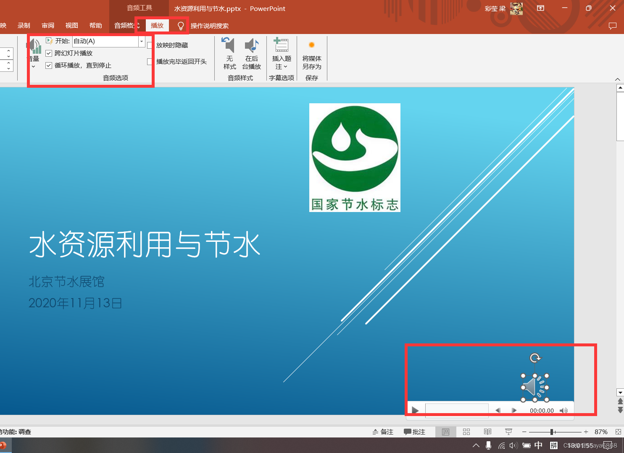The height and width of the screenshot is (453, 624).
Task: Switch to Reading view in status bar
Action: coord(487,432)
